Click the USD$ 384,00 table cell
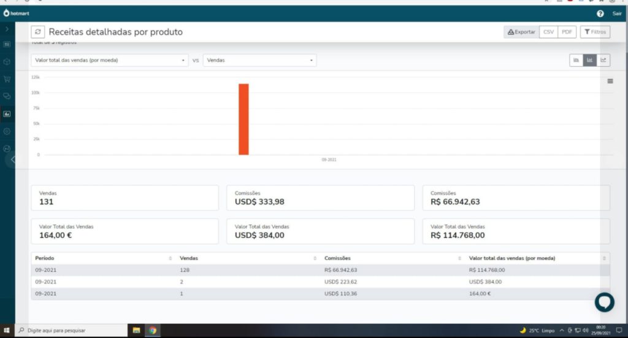Screen dimensions: 628x338 pos(485,282)
